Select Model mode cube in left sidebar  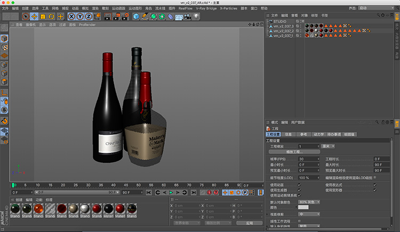pyautogui.click(x=4, y=39)
